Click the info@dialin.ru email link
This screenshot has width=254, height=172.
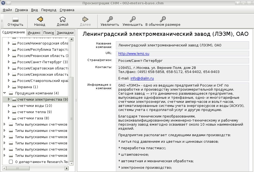pos(142,78)
